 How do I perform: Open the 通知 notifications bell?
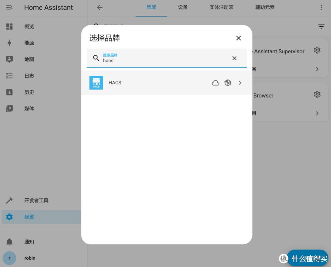(29, 242)
